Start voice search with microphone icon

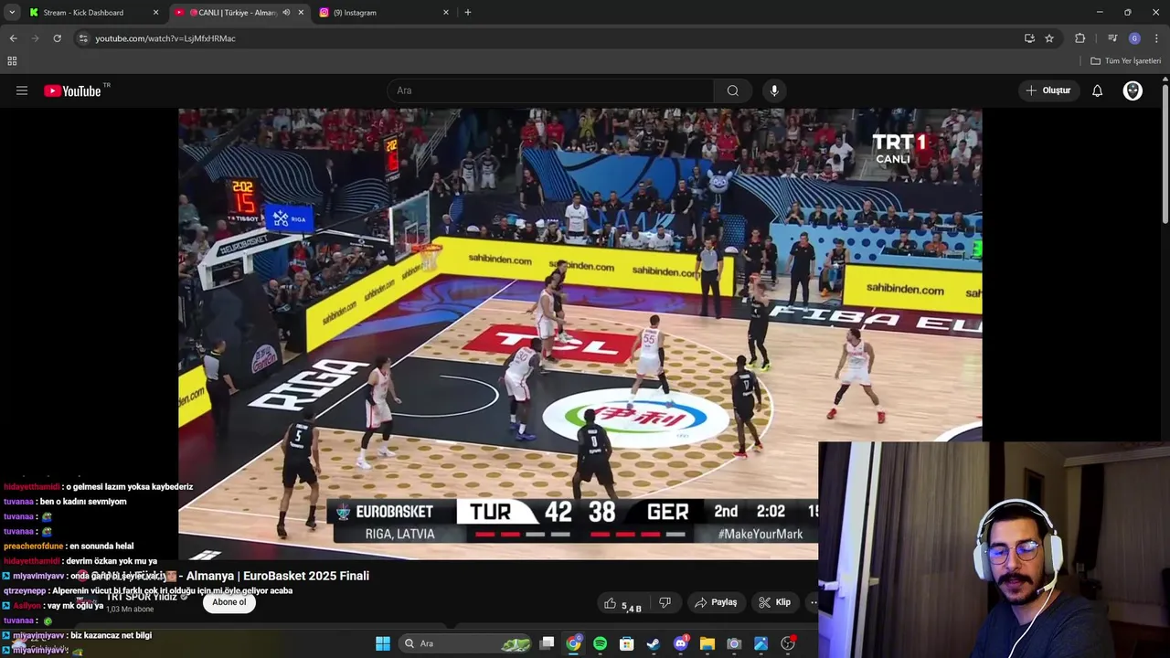point(774,90)
